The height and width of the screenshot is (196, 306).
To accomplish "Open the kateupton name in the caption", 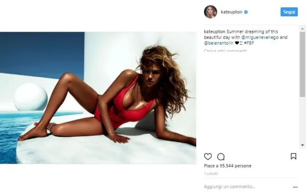I will pos(215,31).
